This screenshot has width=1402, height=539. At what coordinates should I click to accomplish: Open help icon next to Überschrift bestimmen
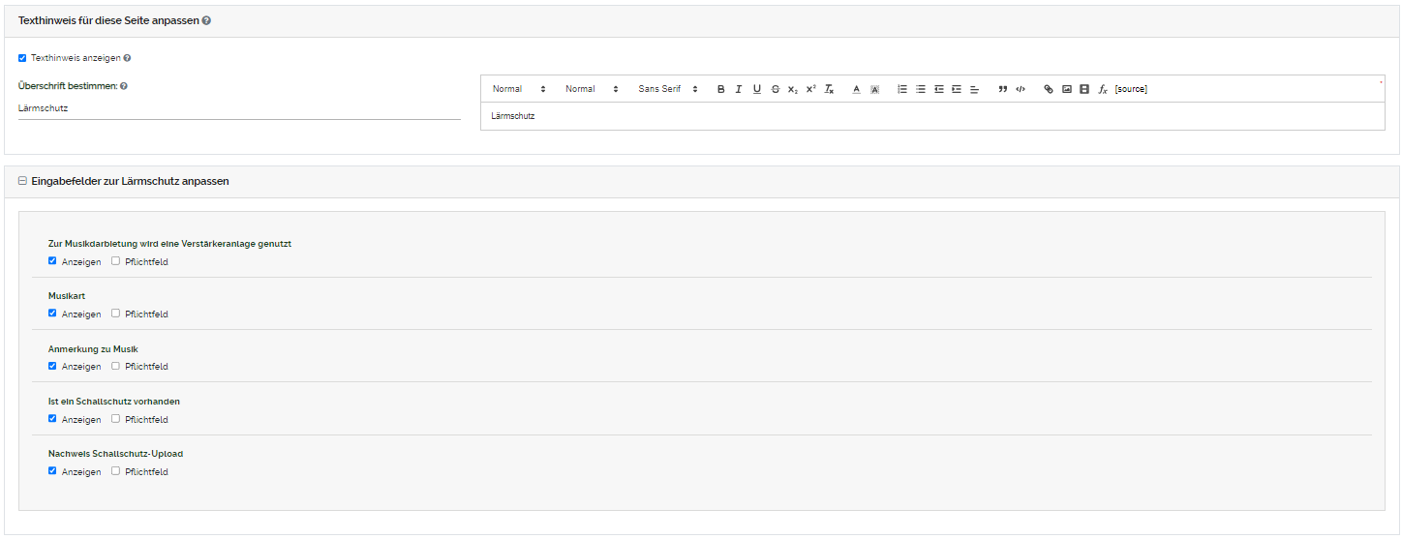pyautogui.click(x=124, y=86)
